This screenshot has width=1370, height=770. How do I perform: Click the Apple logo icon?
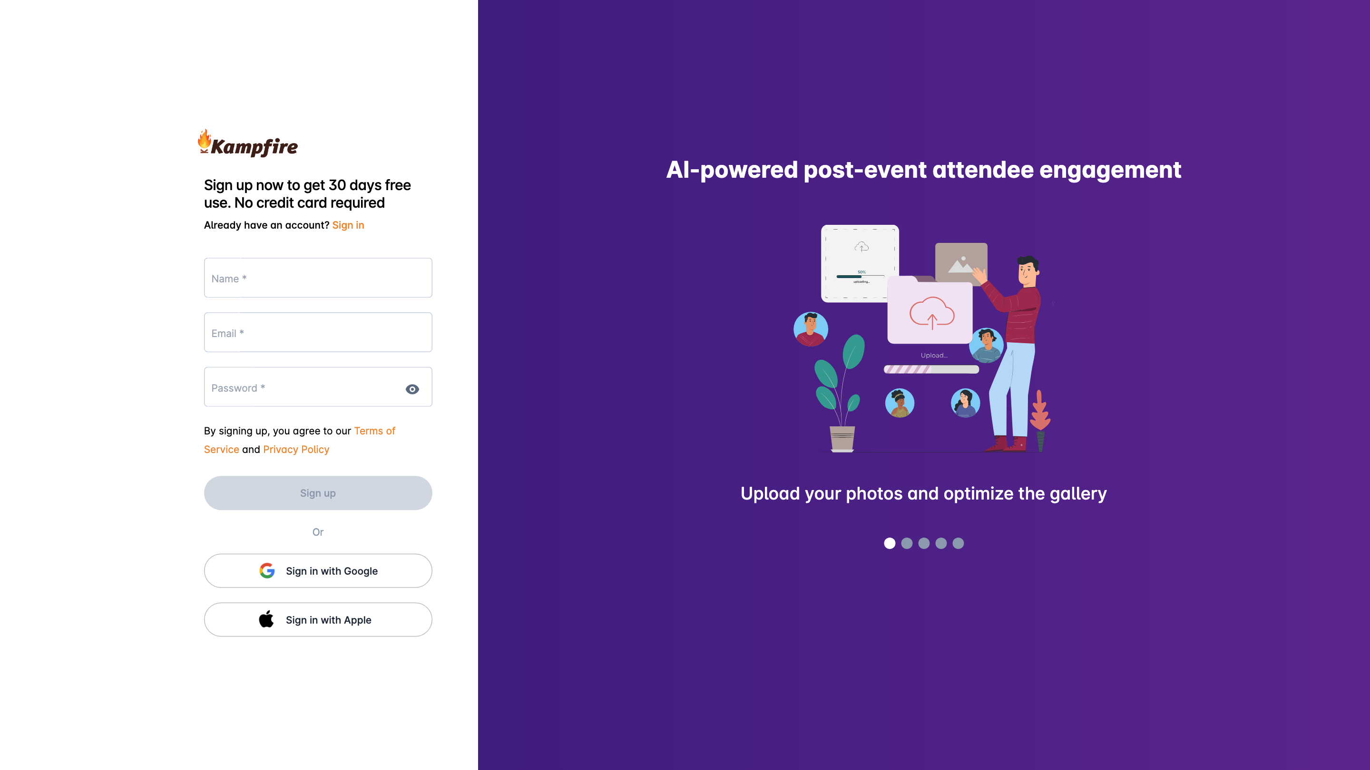pos(266,619)
